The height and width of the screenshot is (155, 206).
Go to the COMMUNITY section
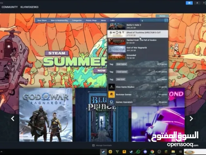[10, 7]
